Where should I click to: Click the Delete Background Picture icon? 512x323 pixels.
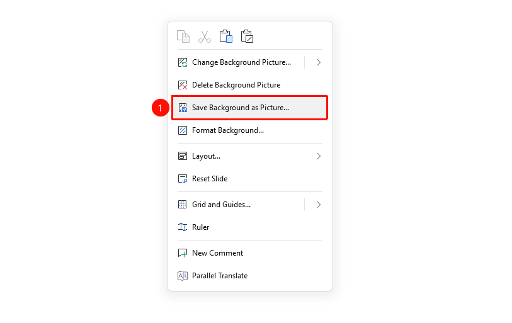pyautogui.click(x=183, y=85)
